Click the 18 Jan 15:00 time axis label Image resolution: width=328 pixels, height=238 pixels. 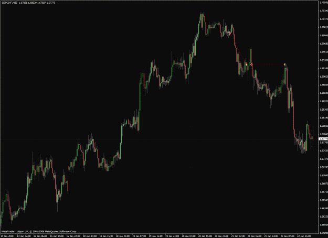107,236
